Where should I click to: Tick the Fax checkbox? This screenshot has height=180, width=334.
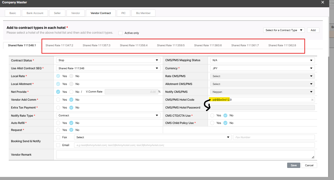coord(58,137)
